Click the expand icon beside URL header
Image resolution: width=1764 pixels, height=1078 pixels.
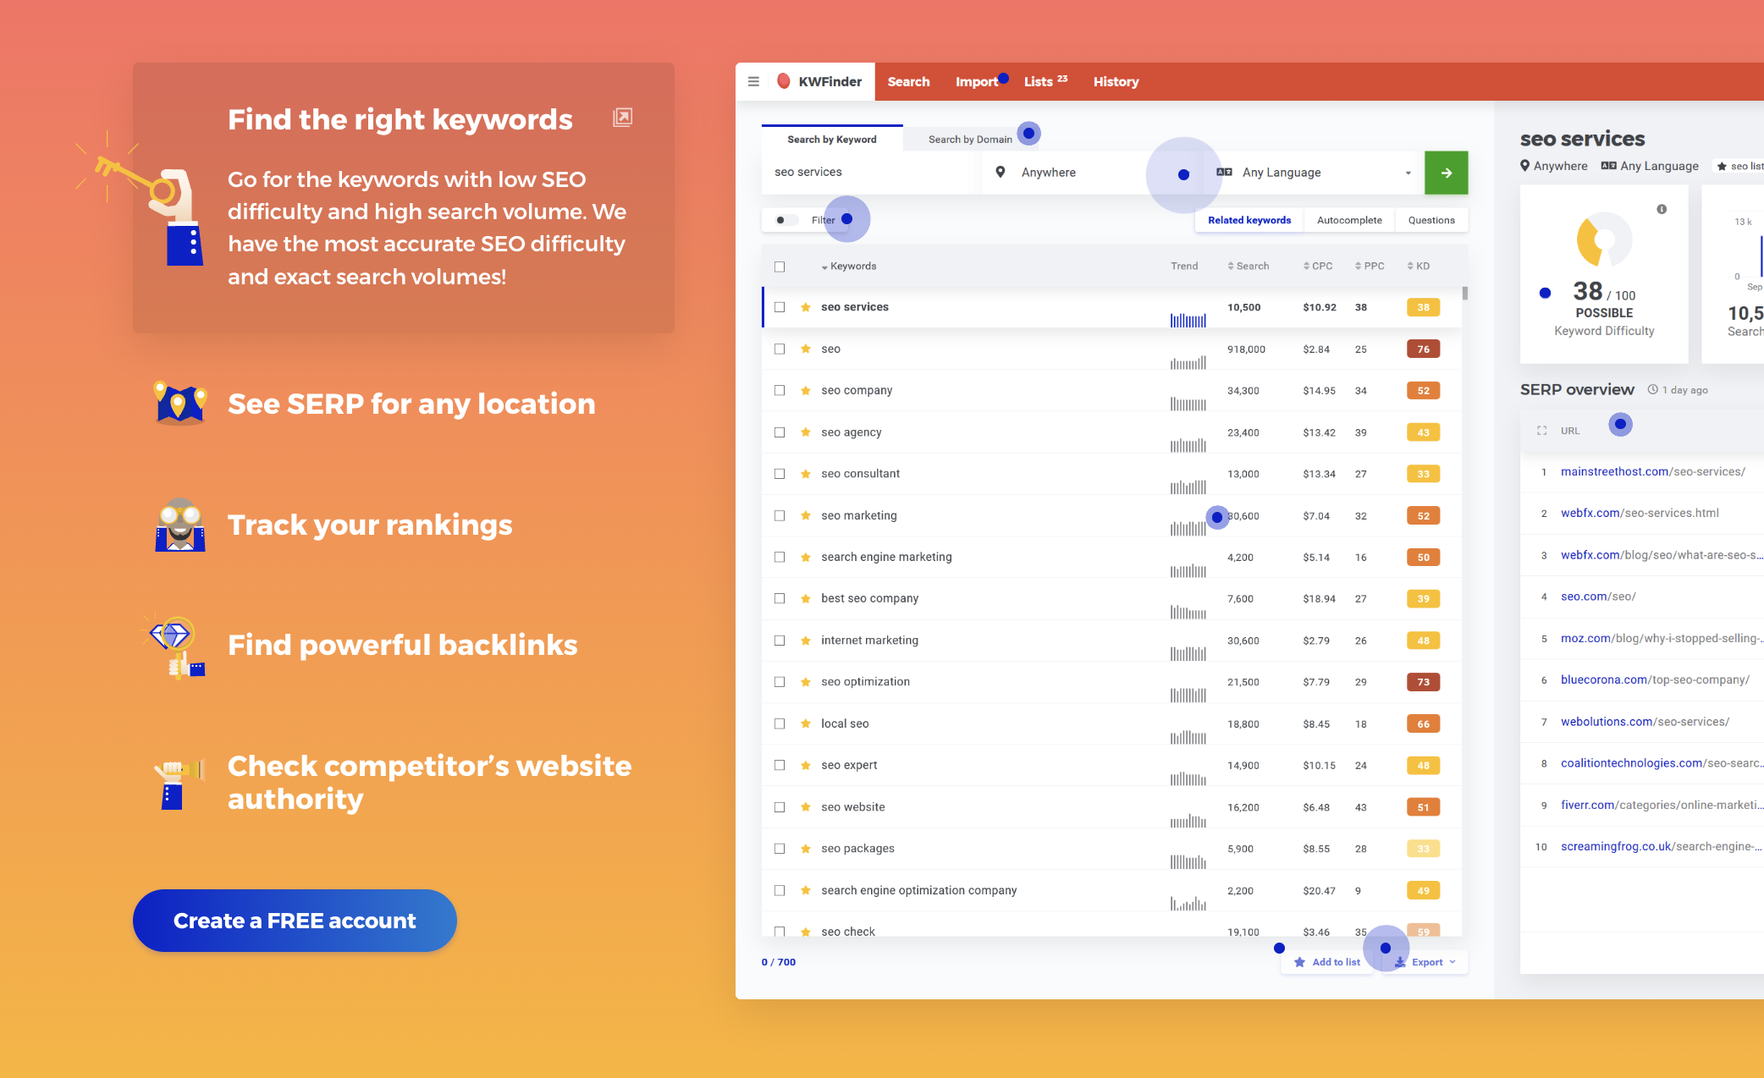[1541, 431]
